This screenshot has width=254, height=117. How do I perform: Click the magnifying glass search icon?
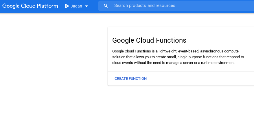[106, 6]
